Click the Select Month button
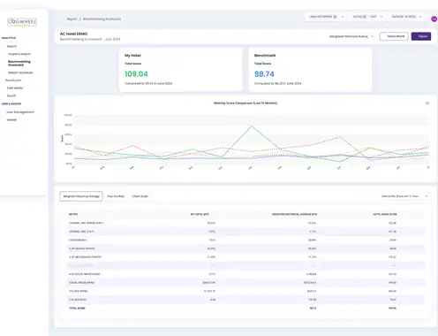 click(x=394, y=36)
